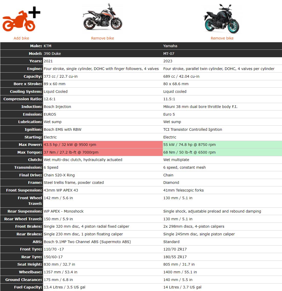
Task: Open the Yamaha MT-07 photo
Action: click(x=222, y=18)
